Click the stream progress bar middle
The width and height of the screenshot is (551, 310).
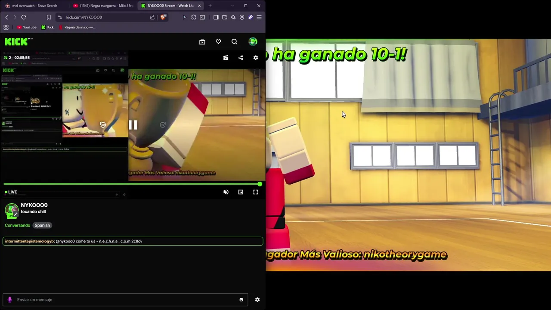point(131,184)
